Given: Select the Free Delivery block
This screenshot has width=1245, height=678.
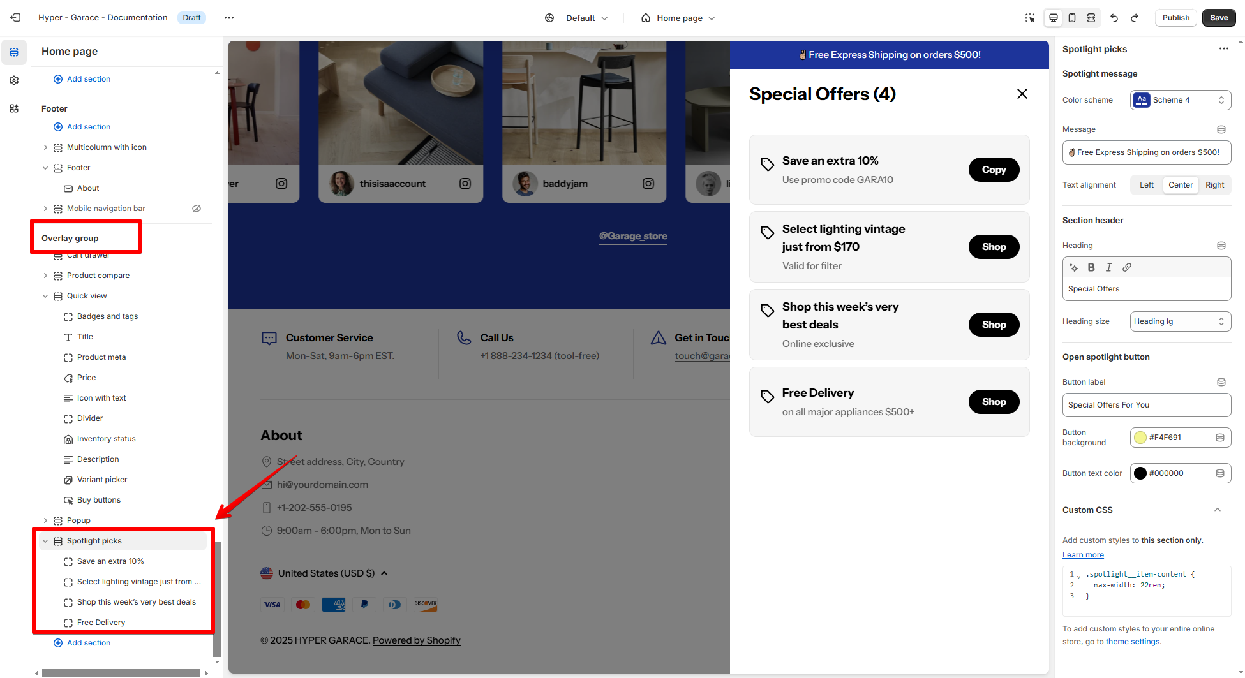Looking at the screenshot, I should 101,623.
